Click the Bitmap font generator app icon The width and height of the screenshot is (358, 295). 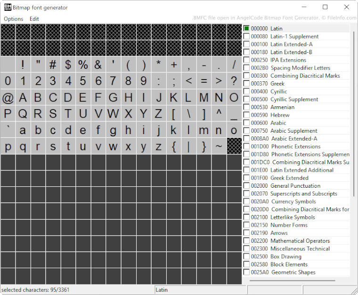click(x=8, y=7)
